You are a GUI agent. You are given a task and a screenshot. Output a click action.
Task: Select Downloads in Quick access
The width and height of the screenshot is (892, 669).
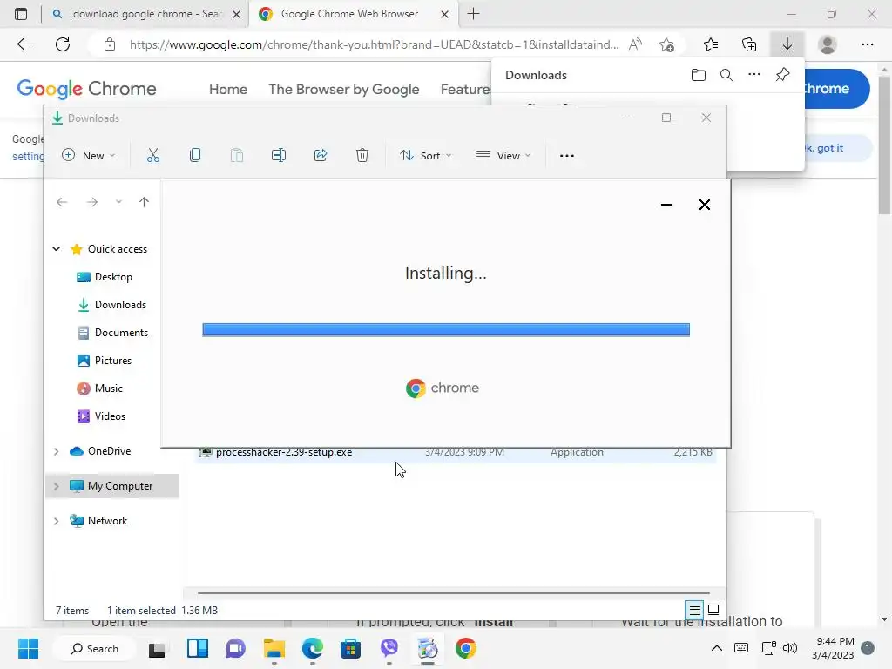point(120,305)
